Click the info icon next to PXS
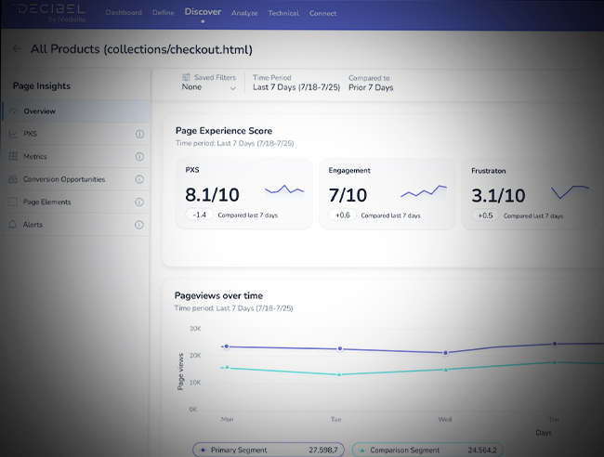The image size is (604, 457). click(x=139, y=134)
